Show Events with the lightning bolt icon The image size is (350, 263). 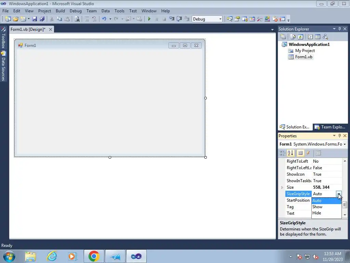point(308,153)
